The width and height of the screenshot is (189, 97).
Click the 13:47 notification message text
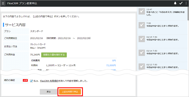click(x=166, y=14)
